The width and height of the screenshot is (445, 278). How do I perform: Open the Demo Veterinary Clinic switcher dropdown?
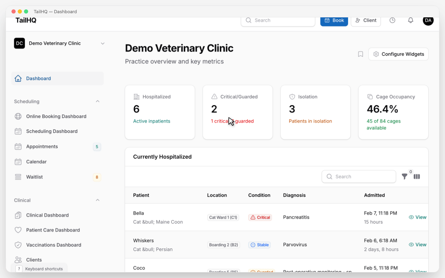[102, 43]
